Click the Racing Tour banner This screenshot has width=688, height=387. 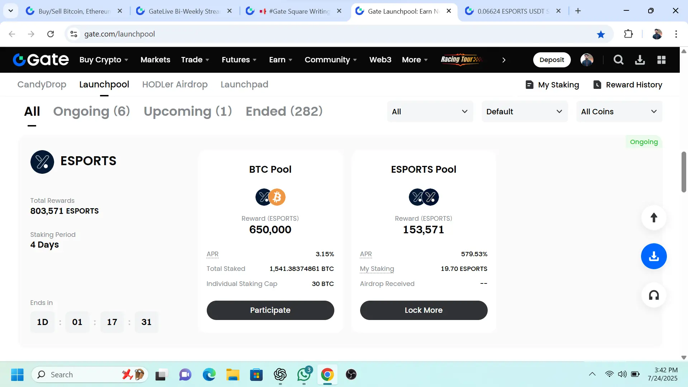tap(461, 59)
